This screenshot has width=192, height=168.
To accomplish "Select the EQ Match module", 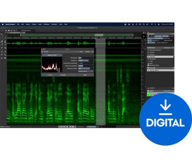I will (x=152, y=59).
